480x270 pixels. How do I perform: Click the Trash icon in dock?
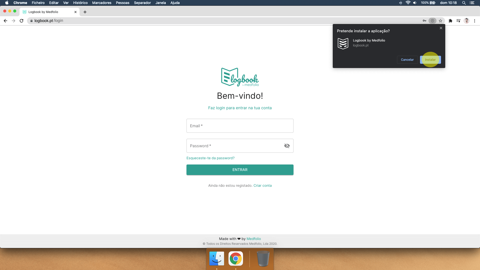263,258
